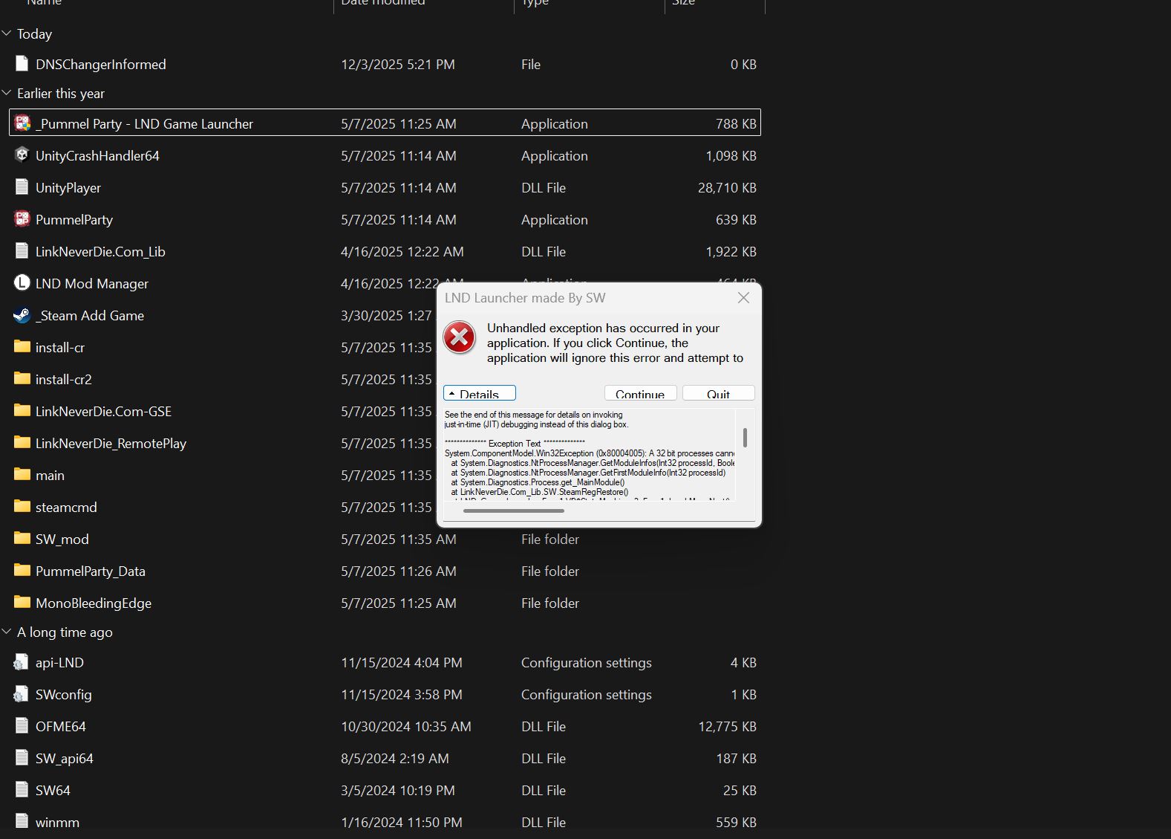Collapse the Today group
Image resolution: width=1171 pixels, height=839 pixels.
pos(7,33)
